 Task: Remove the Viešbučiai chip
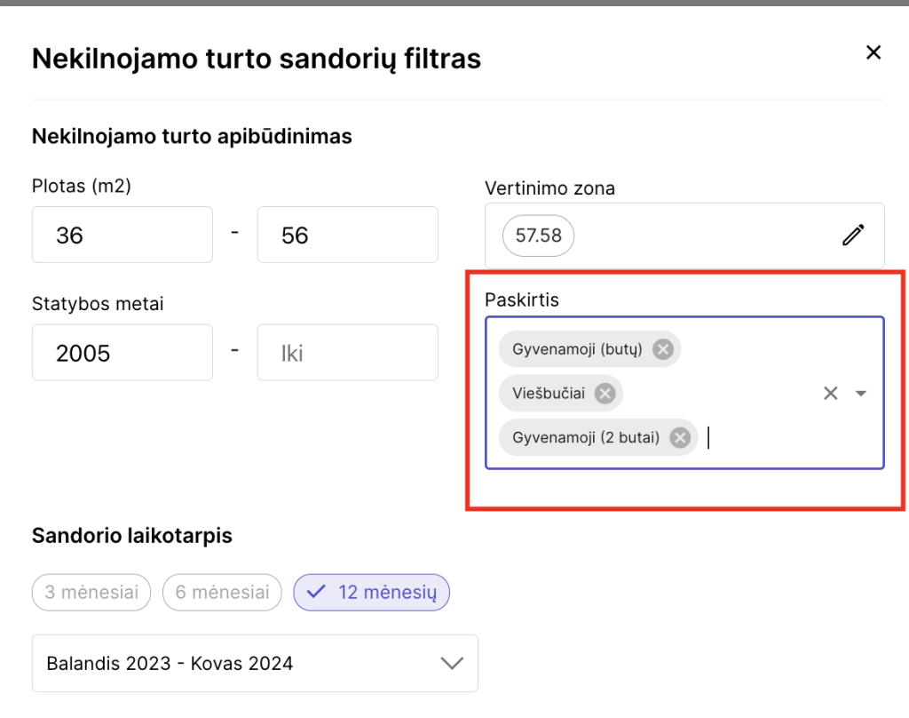tap(605, 394)
